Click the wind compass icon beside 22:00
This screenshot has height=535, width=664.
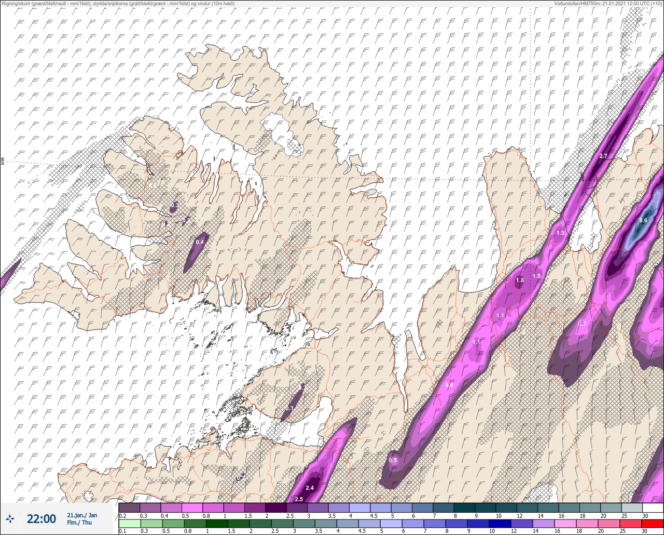pyautogui.click(x=10, y=518)
